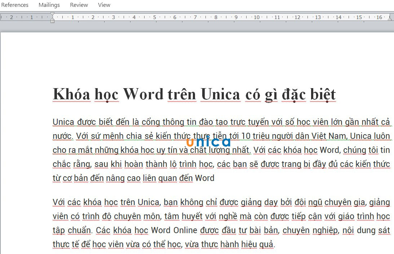
Task: Click ruler's default tab stop below 4
Action: (x=130, y=22)
